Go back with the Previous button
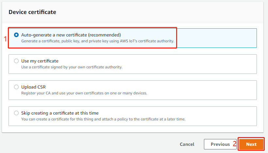Viewport: 268px width, 153px height. coord(220,144)
